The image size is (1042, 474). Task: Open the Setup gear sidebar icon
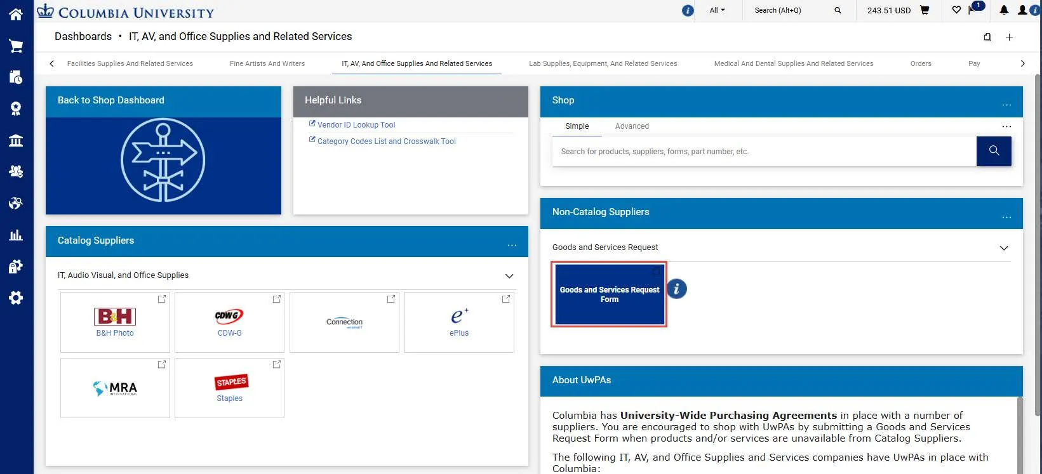[16, 298]
